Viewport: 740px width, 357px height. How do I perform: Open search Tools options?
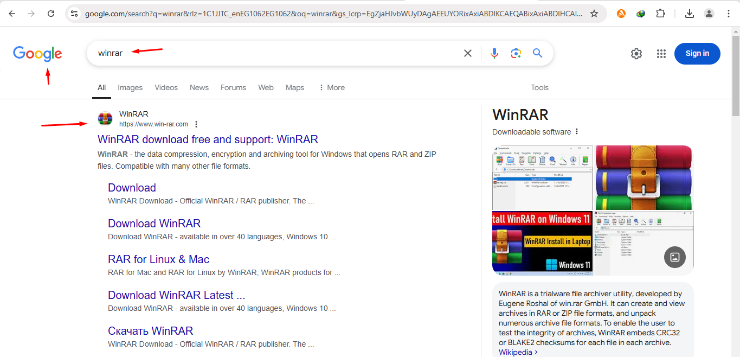(x=539, y=87)
